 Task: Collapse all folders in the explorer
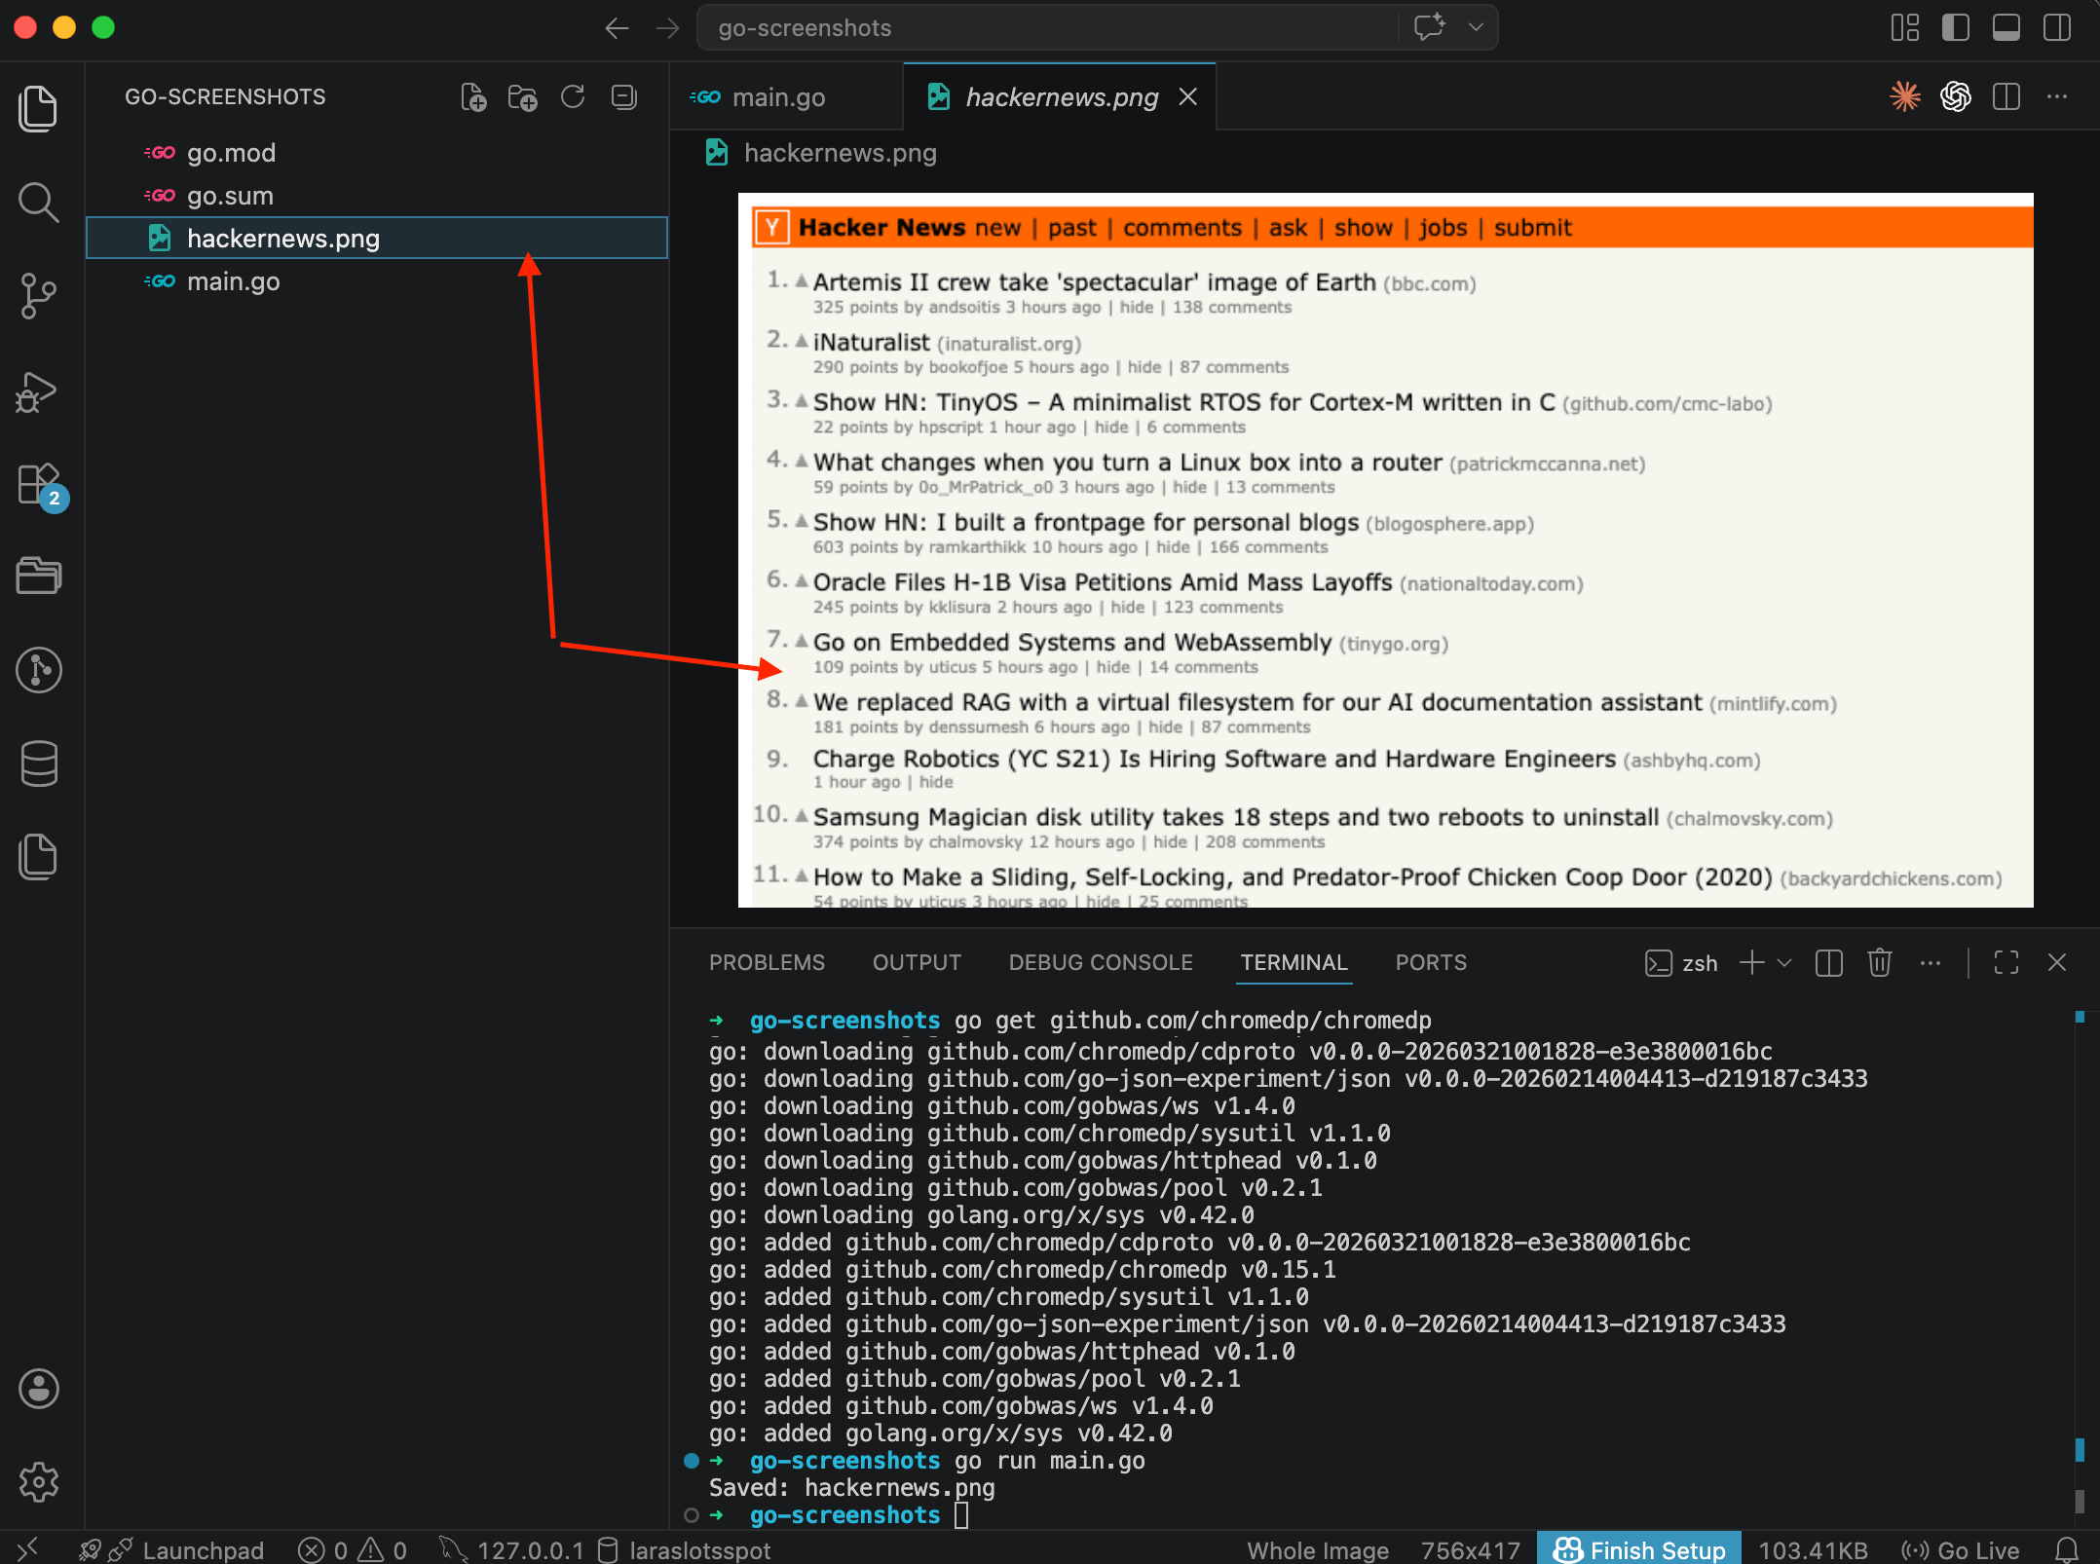click(x=622, y=96)
